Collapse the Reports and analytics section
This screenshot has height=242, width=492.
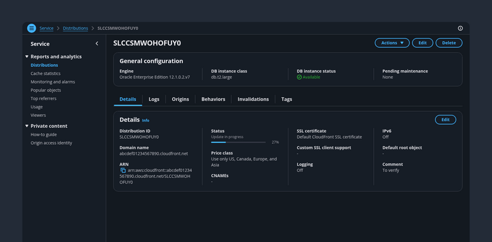coord(27,57)
